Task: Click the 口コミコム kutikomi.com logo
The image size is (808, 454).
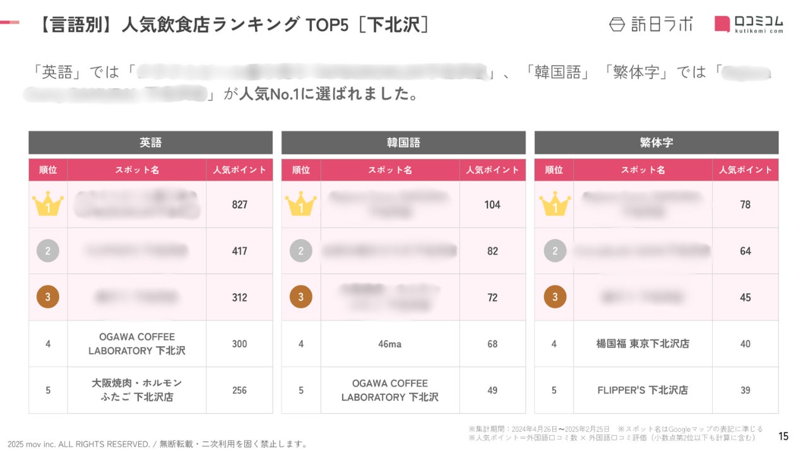Action: point(749,24)
